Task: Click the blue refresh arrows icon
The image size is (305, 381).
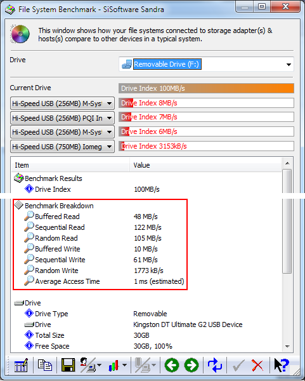Action: pos(214,365)
